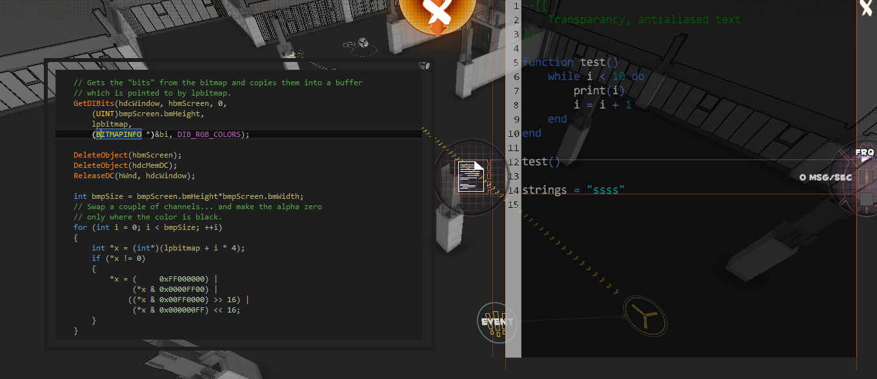Click the ReleaseDC(hWnd, hdcWindow) line
This screenshot has height=379, width=877.
134,176
